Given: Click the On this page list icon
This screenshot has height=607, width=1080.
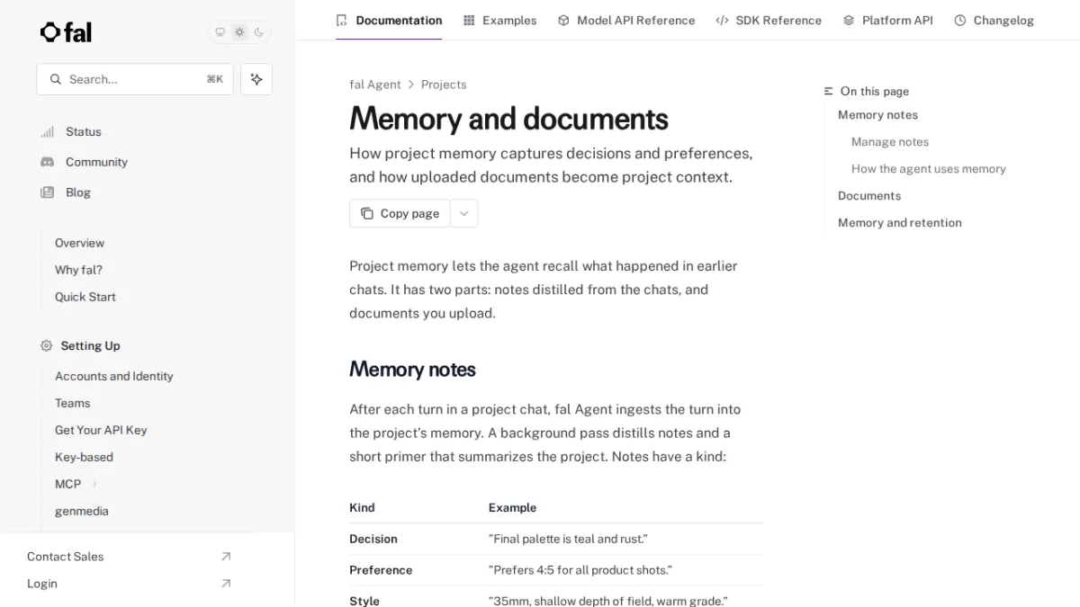Looking at the screenshot, I should (x=829, y=92).
